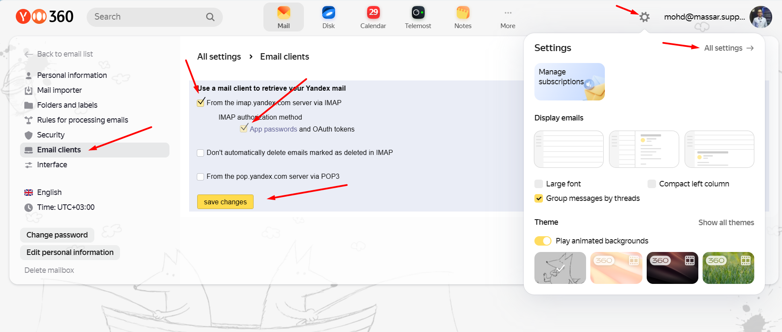Enable the Large font checkbox
This screenshot has height=332, width=782.
539,184
